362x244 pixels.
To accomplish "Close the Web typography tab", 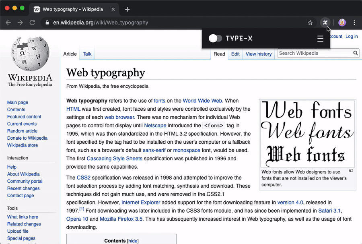I will (113, 10).
